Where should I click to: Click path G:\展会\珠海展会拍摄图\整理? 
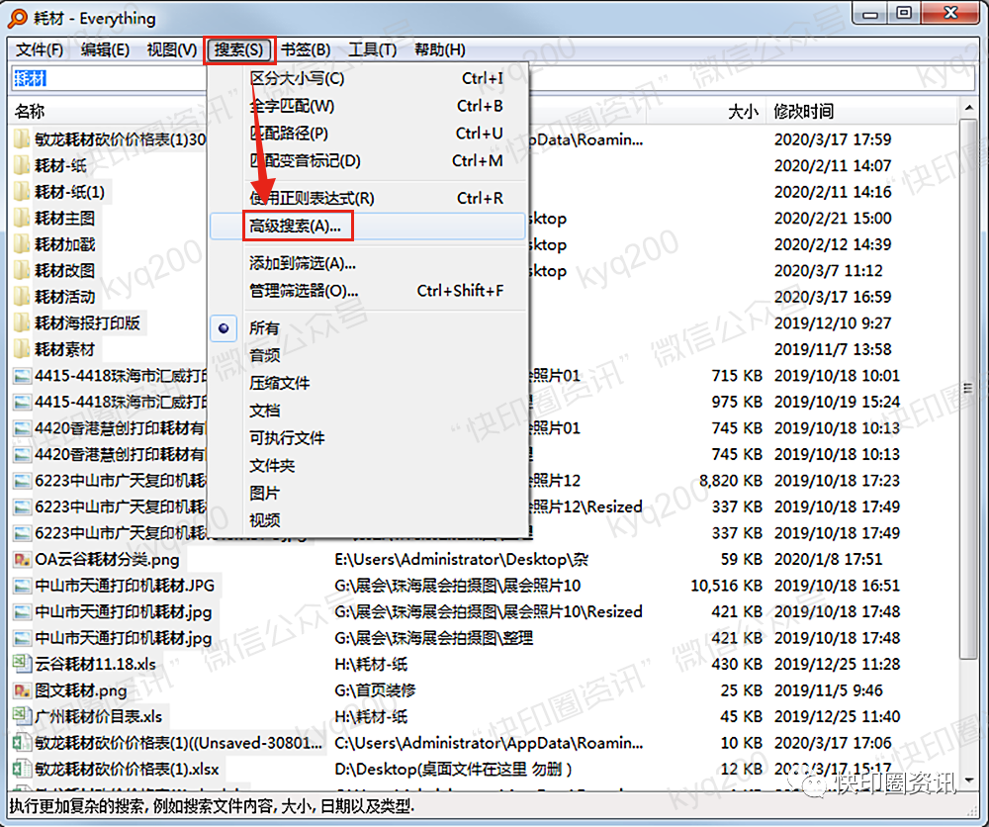point(434,638)
